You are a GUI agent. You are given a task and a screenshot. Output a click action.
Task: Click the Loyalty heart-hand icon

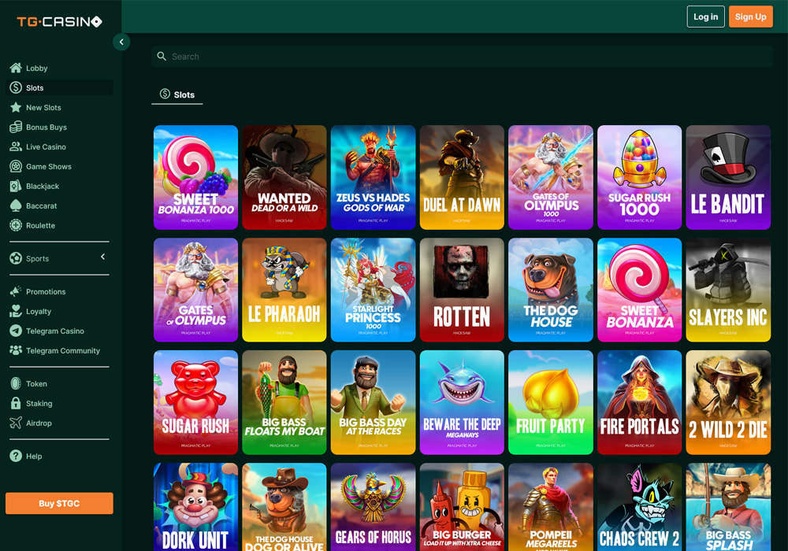(x=16, y=311)
